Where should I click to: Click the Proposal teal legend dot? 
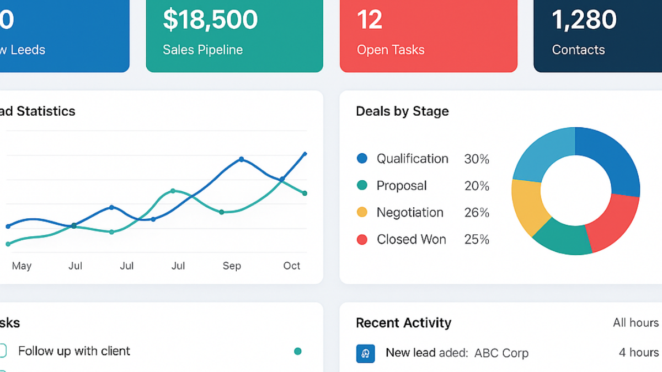362,186
